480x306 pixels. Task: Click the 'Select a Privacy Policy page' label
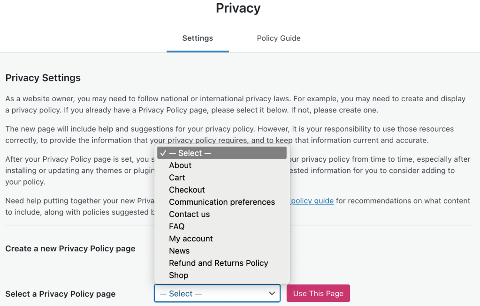click(x=61, y=294)
